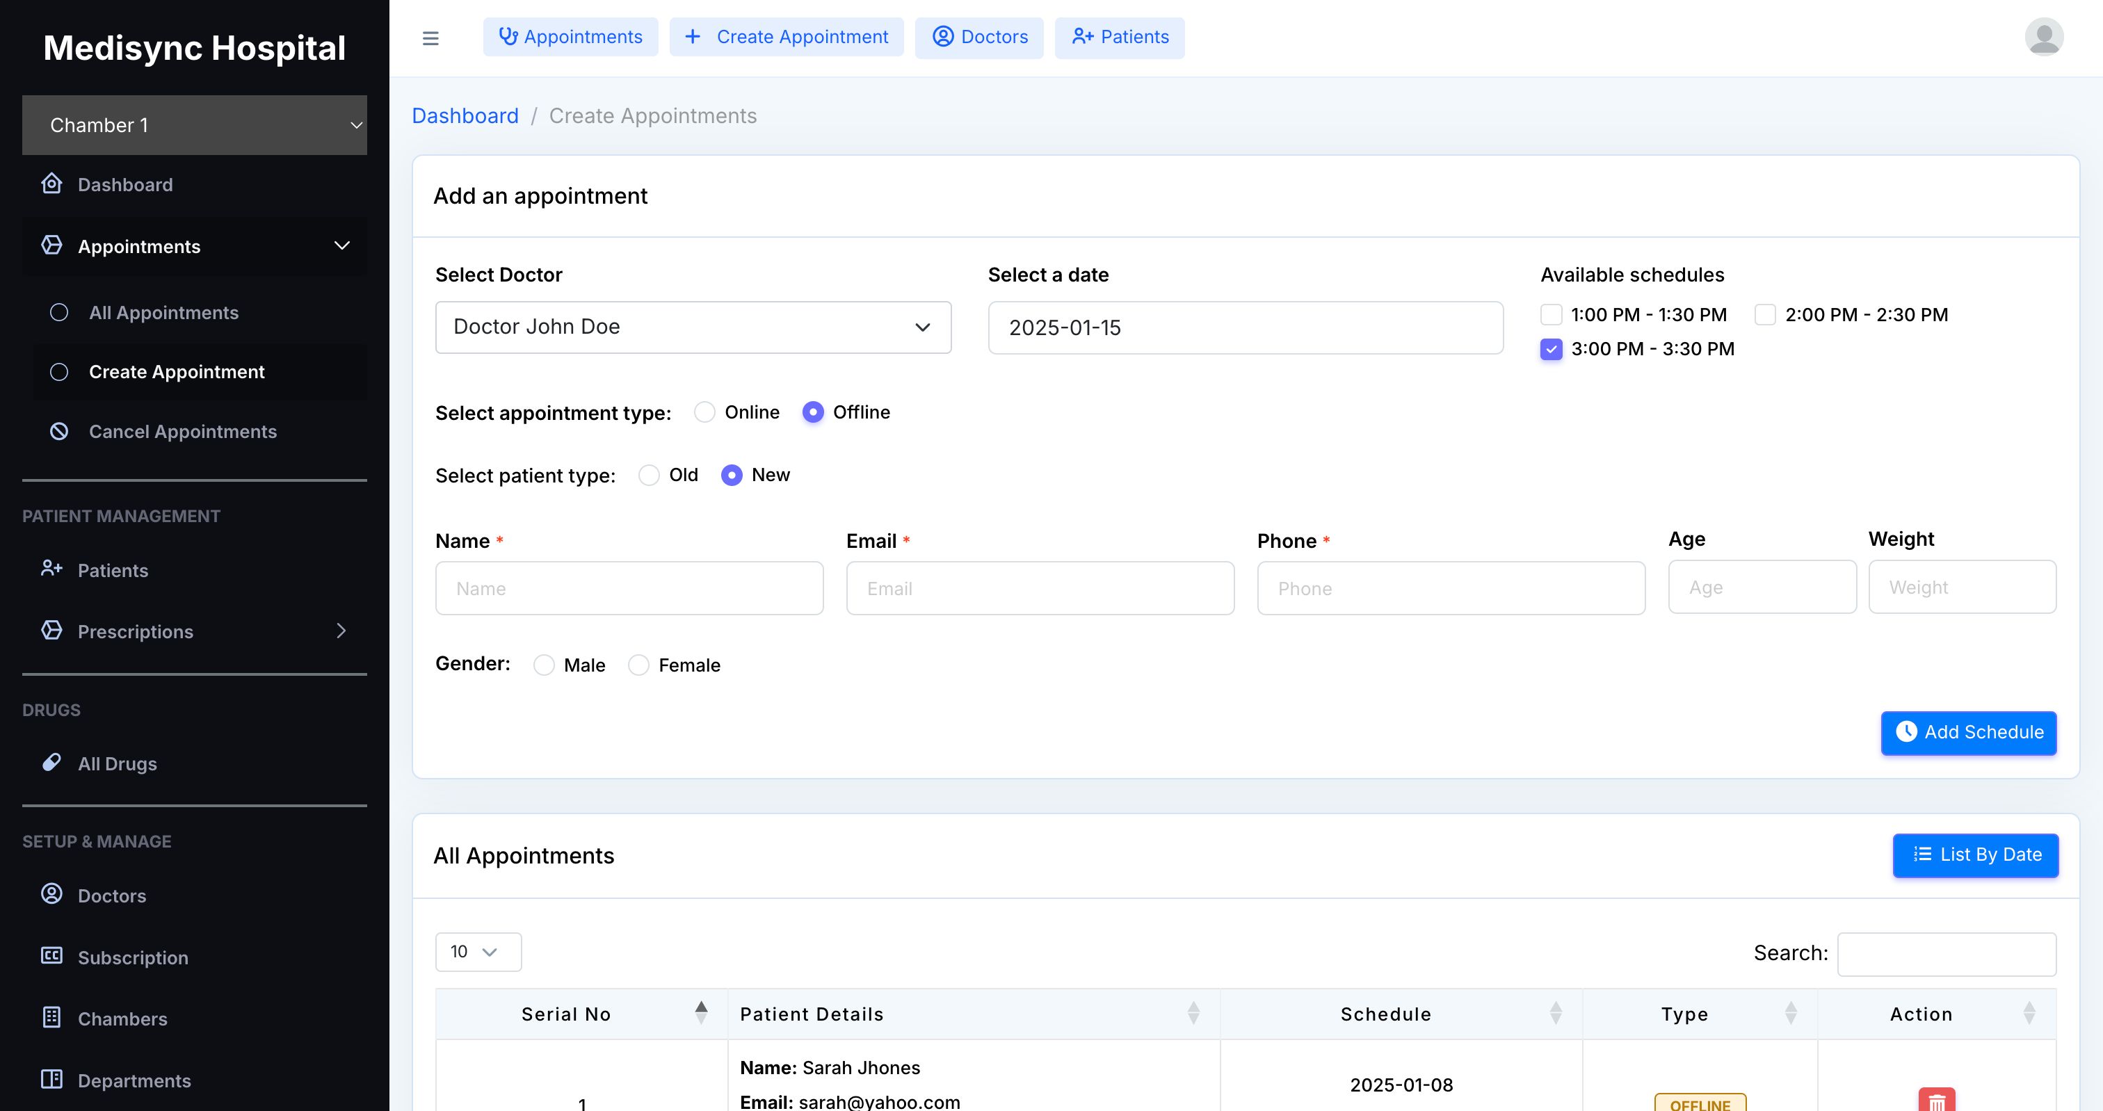This screenshot has height=1111, width=2103.
Task: Click the hamburger menu toggle icon
Action: (x=430, y=38)
